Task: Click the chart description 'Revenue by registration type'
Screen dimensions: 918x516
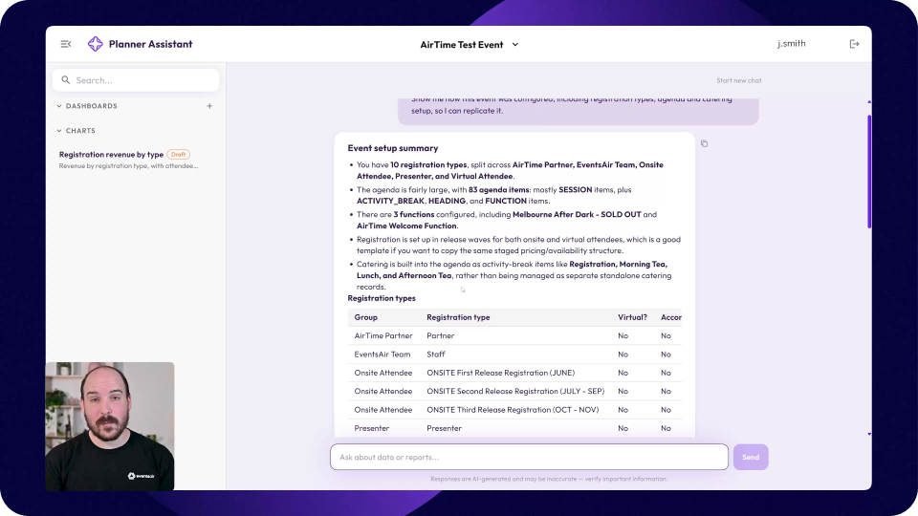Action: pos(128,166)
